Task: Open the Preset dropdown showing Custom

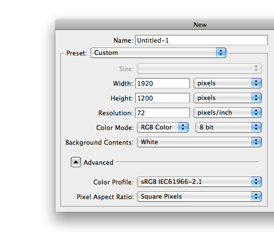Action: (x=158, y=52)
